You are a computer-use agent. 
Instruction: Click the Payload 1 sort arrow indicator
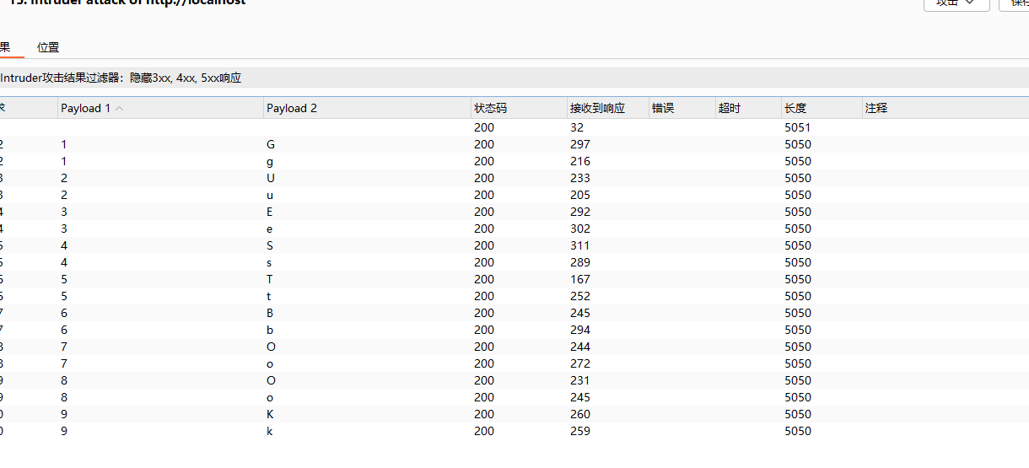pyautogui.click(x=120, y=108)
